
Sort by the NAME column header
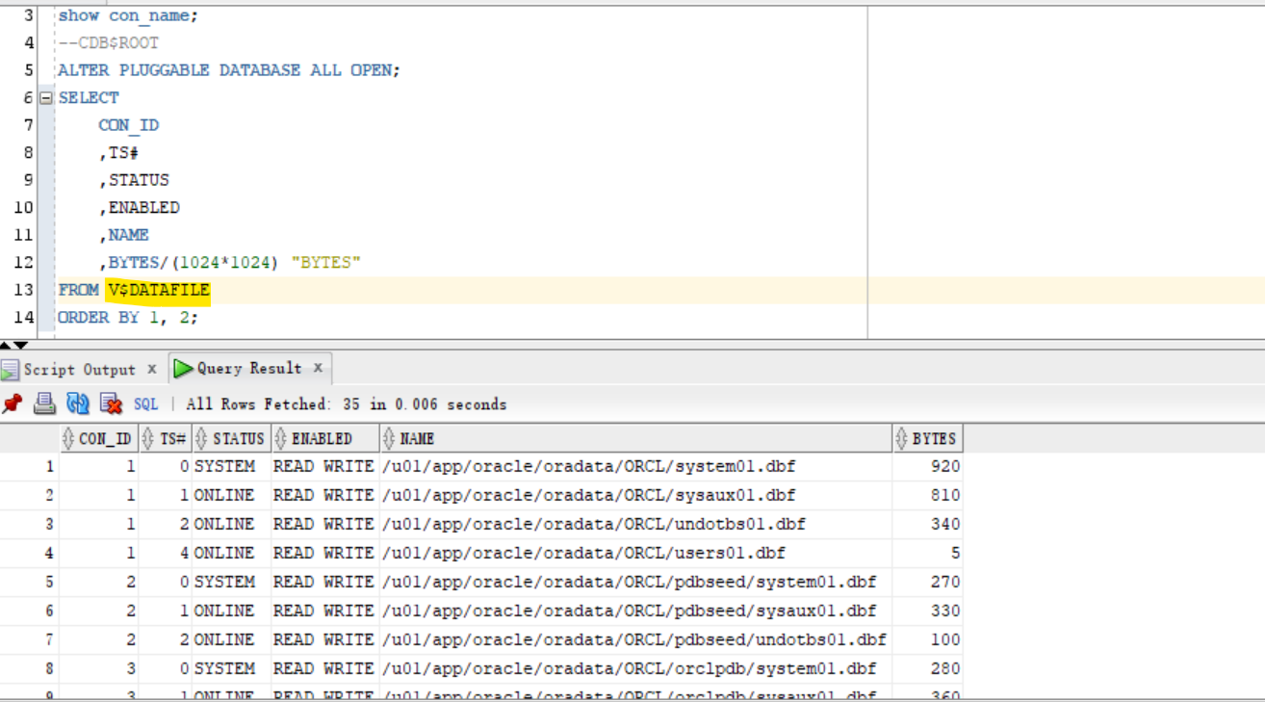pyautogui.click(x=635, y=438)
